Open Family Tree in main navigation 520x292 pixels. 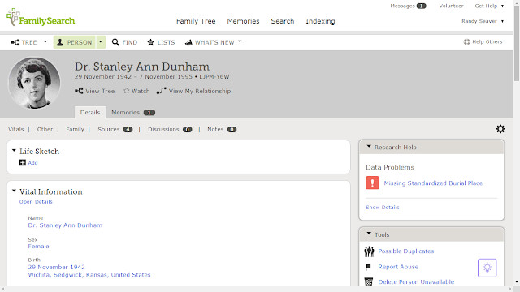196,21
